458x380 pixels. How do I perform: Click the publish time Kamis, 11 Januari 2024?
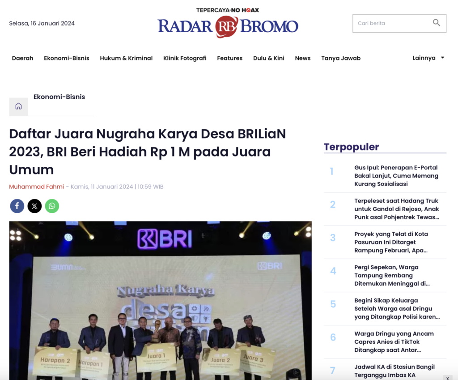point(117,186)
